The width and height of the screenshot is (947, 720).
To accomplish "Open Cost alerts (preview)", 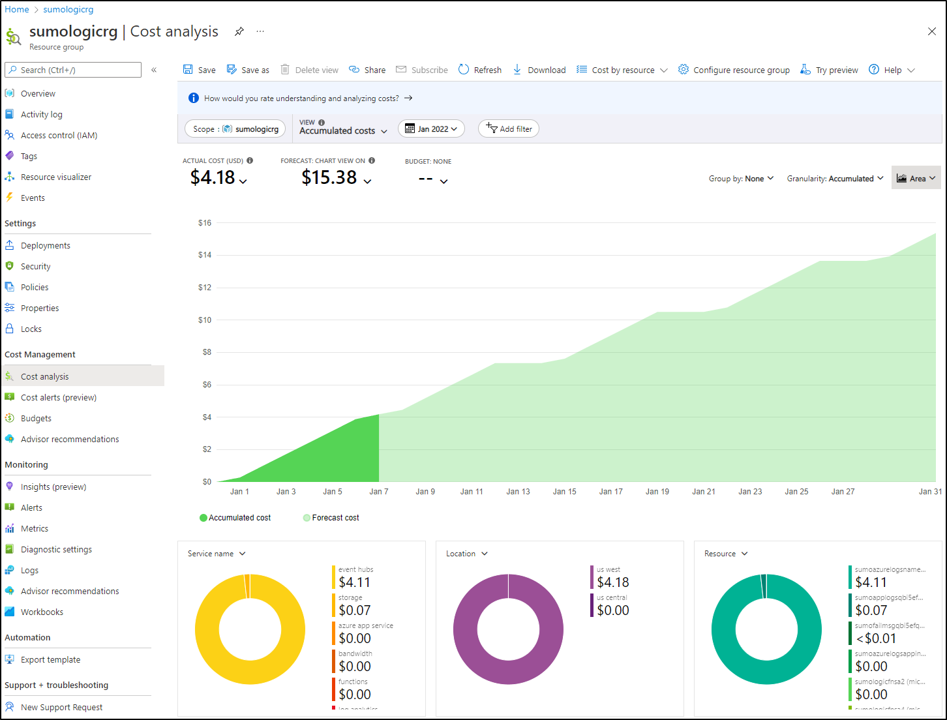I will [x=58, y=398].
